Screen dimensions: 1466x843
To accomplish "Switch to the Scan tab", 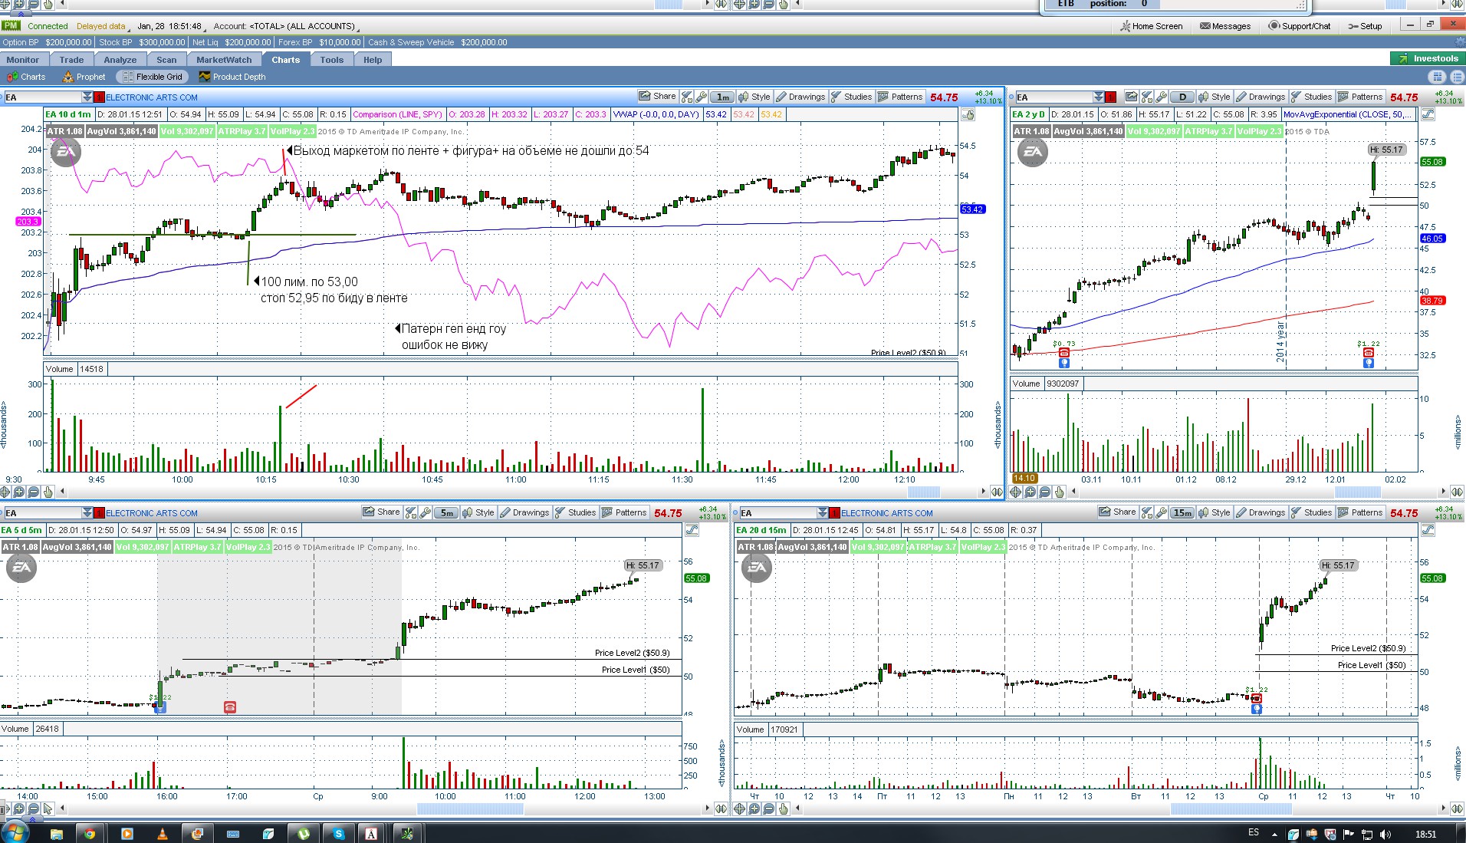I will coord(166,60).
